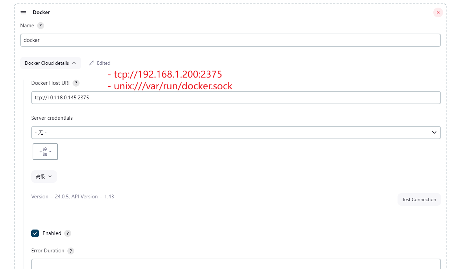Click the Version and API Version text

click(x=73, y=197)
